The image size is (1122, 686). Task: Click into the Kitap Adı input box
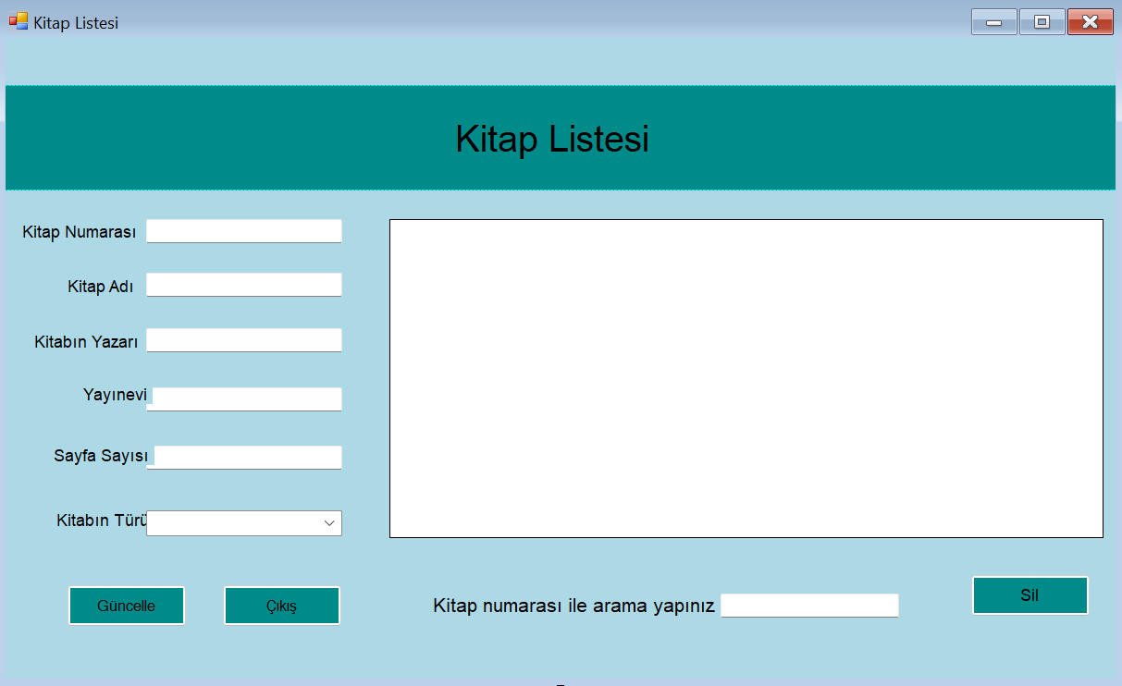pyautogui.click(x=244, y=285)
